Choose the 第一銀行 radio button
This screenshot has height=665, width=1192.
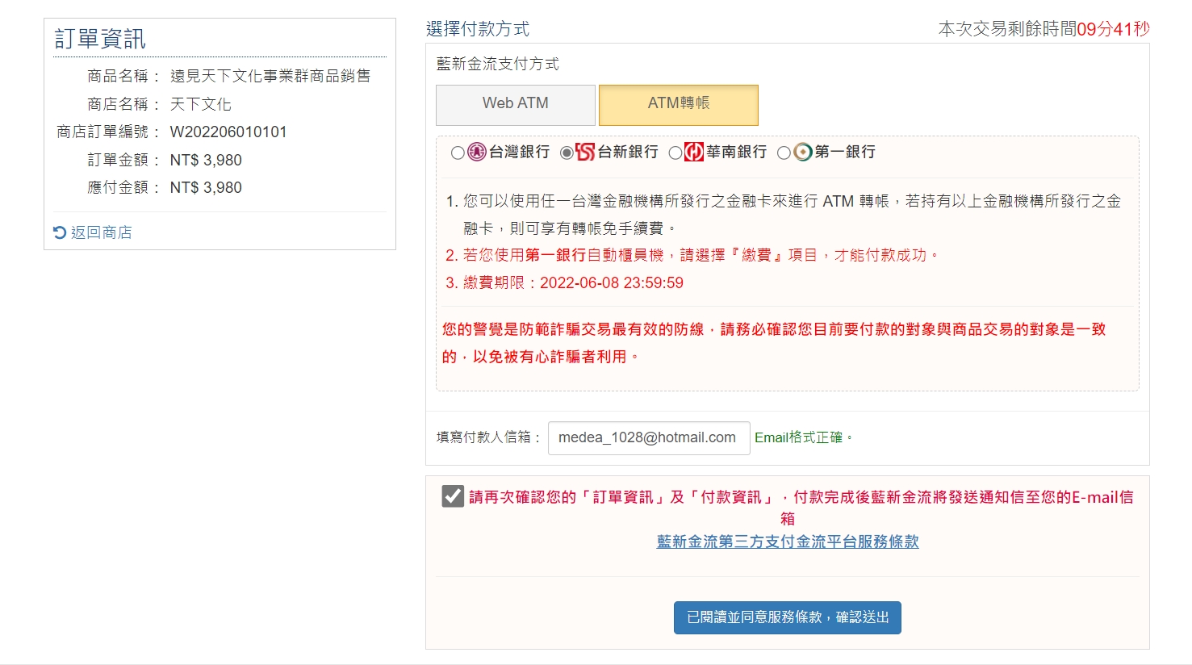pos(784,153)
